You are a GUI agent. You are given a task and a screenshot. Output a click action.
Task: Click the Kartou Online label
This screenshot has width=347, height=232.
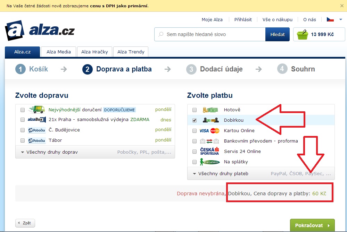coord(239,131)
